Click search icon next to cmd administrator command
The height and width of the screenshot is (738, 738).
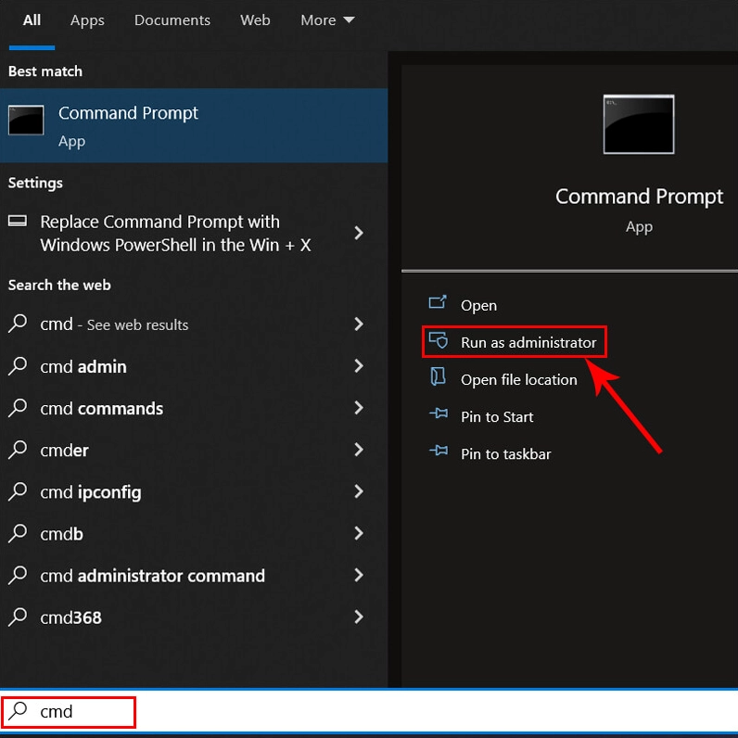[18, 575]
